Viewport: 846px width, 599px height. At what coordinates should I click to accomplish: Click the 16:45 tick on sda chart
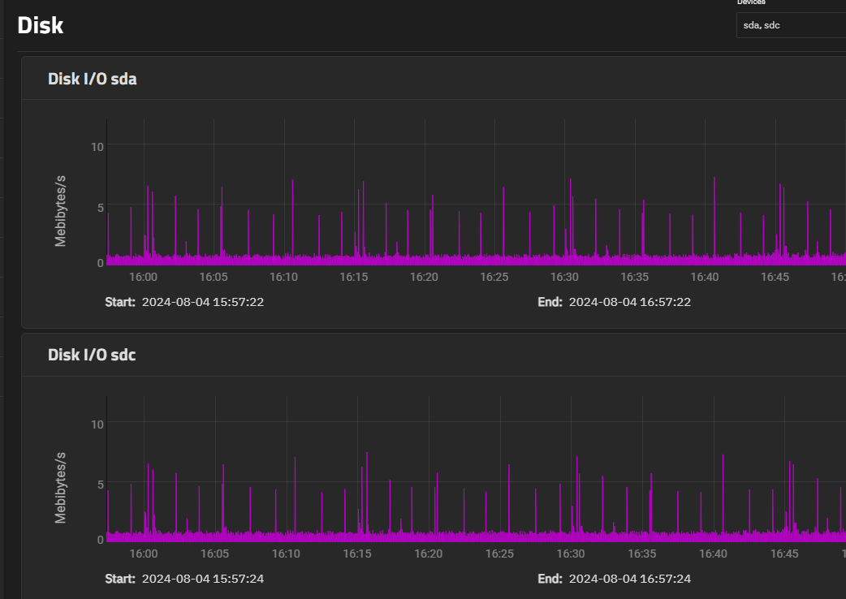click(x=775, y=277)
